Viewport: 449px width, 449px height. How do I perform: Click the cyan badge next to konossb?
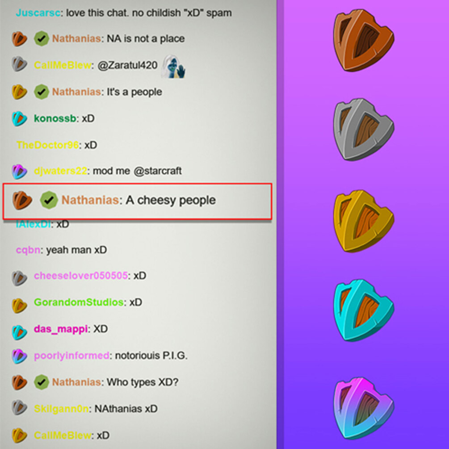click(x=19, y=118)
